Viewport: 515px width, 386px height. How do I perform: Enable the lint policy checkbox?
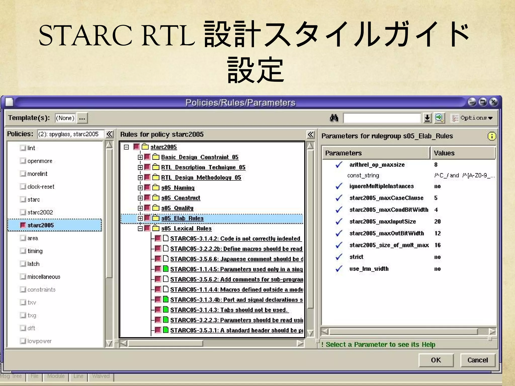(23, 148)
